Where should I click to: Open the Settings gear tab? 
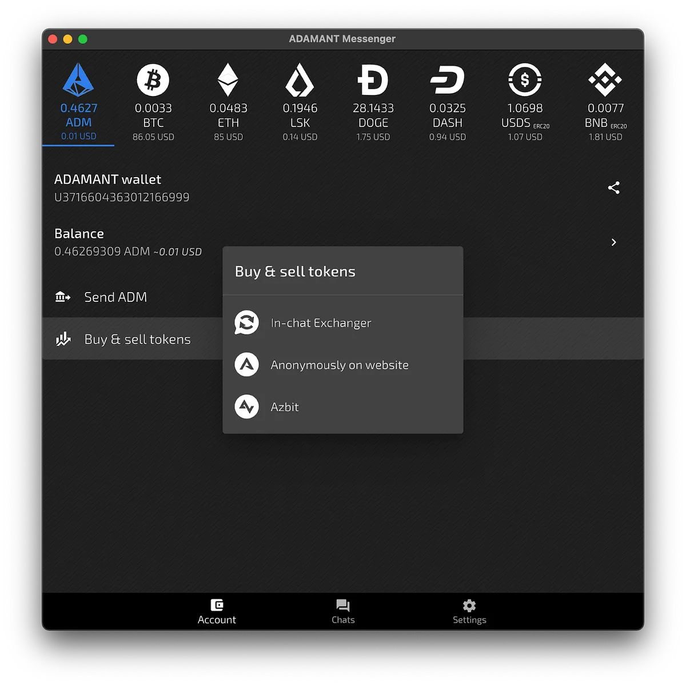pos(469,612)
